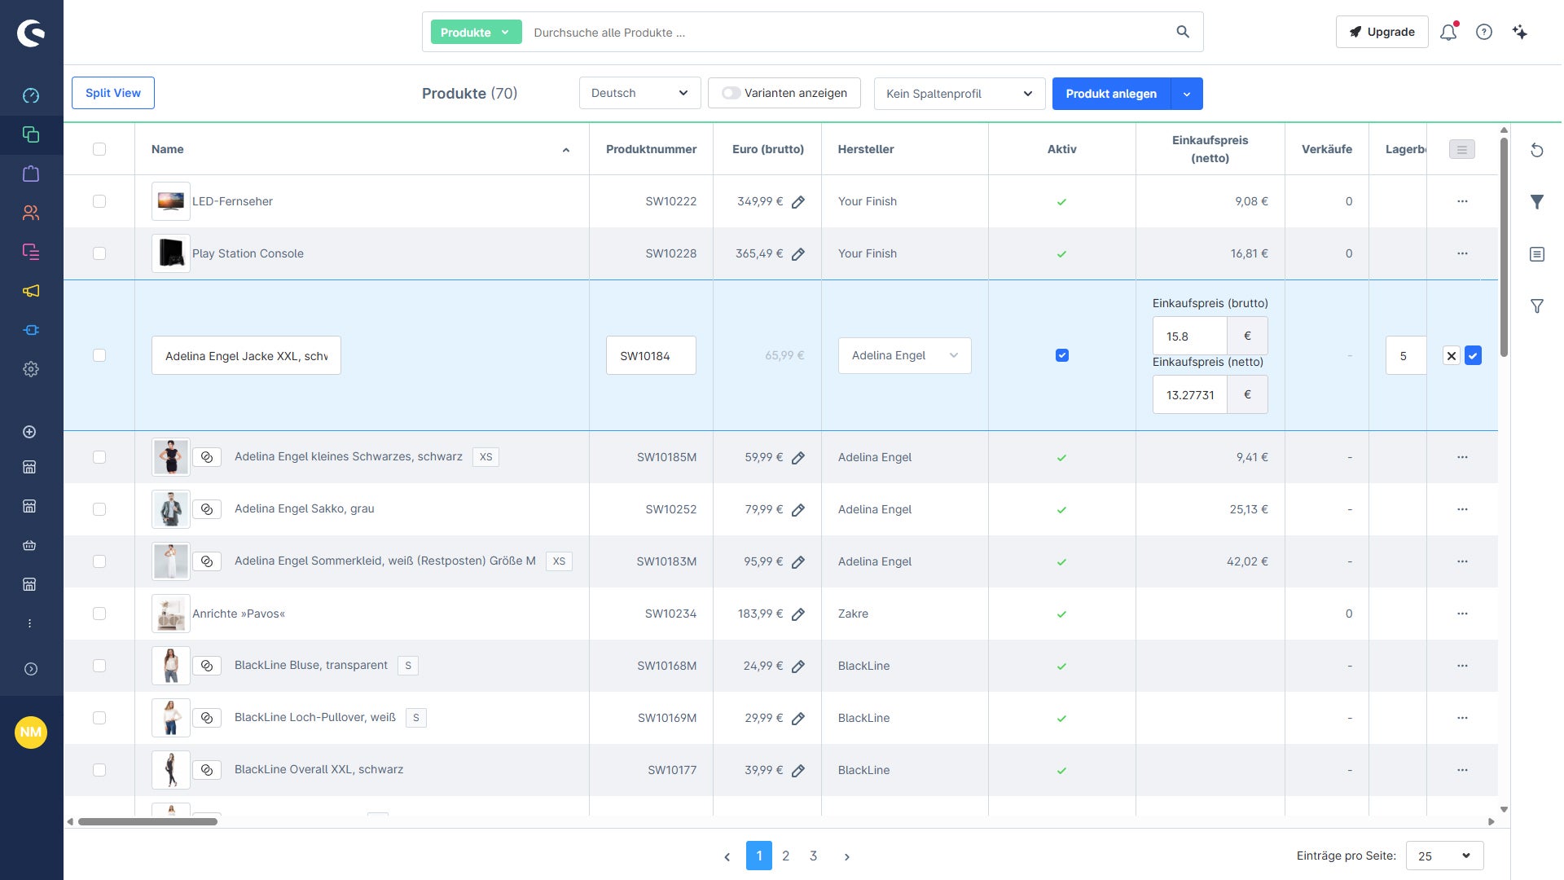Uncheck the Aktiv checkbox for Adelina Engel Jacke

coord(1062,355)
